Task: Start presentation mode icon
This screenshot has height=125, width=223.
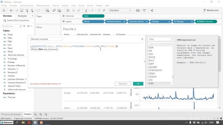Action: coord(144,10)
